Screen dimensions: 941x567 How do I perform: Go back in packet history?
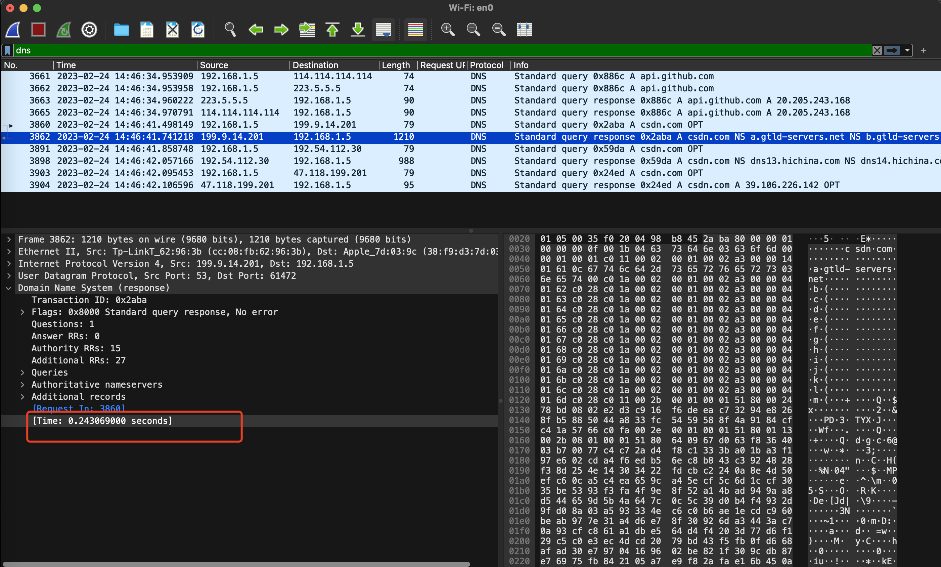tap(256, 30)
